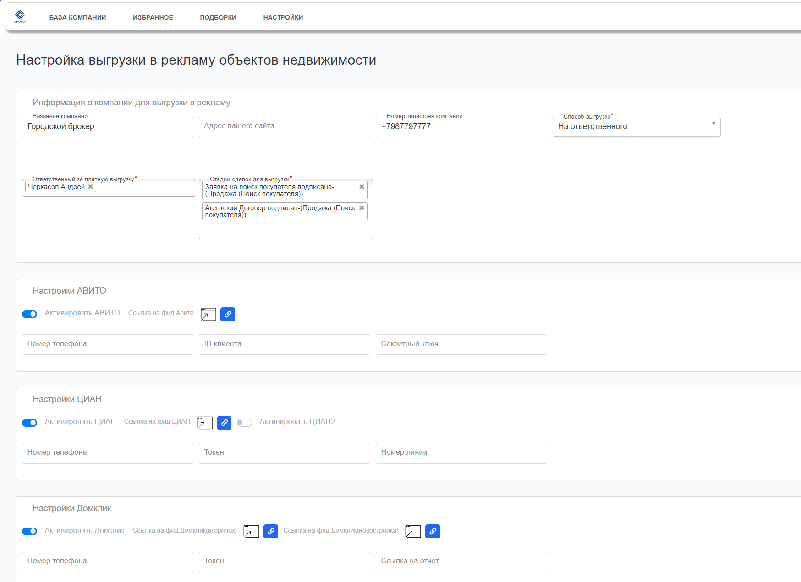The width and height of the screenshot is (801, 582).
Task: Click the Адрес вашего сайта input field
Action: point(284,127)
